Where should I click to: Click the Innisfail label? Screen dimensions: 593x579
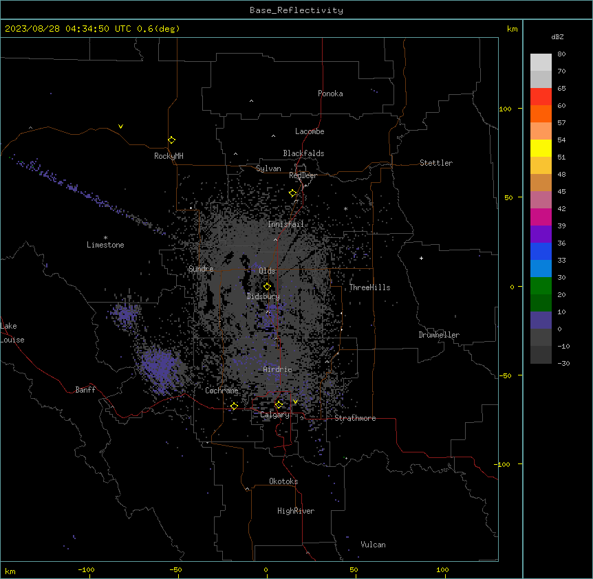(x=285, y=224)
